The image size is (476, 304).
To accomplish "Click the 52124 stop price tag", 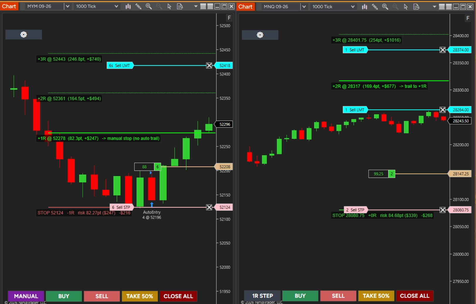I will pos(224,207).
